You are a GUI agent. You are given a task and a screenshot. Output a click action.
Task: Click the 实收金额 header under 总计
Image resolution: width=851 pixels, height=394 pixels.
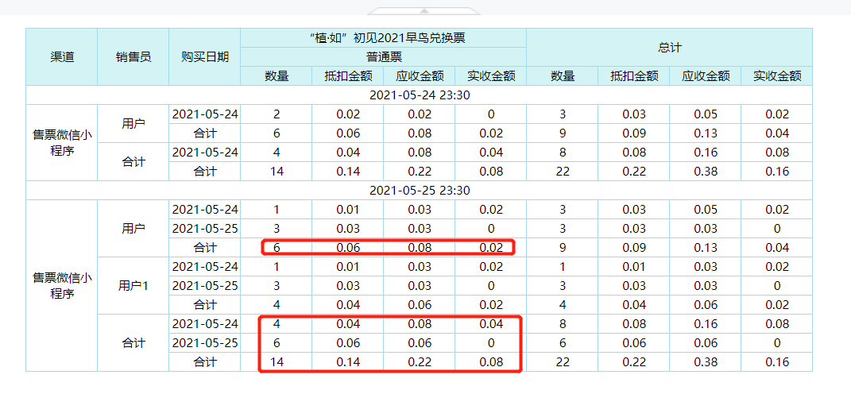pos(776,76)
